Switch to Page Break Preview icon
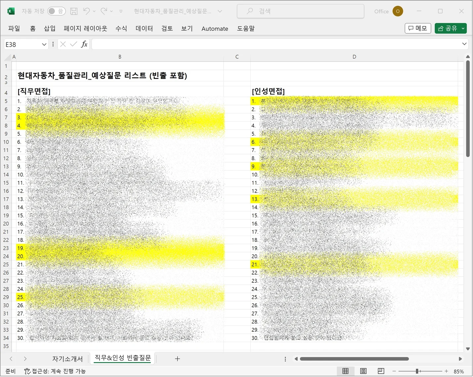 pos(381,371)
